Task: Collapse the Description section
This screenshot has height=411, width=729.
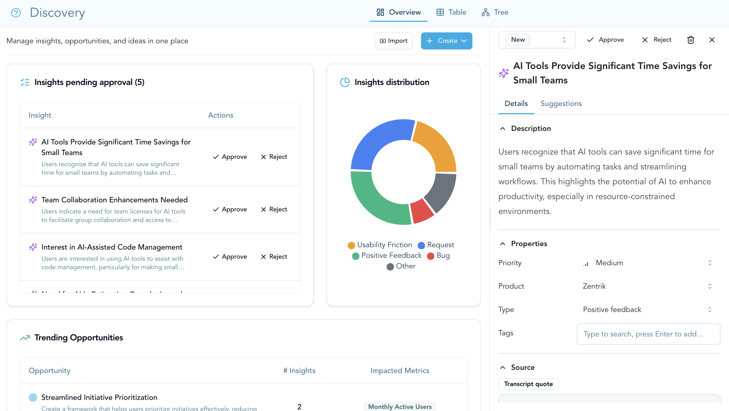Action: coord(503,129)
